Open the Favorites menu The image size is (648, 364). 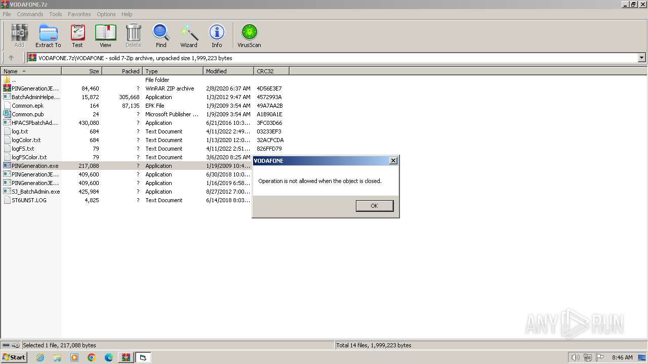[79, 14]
